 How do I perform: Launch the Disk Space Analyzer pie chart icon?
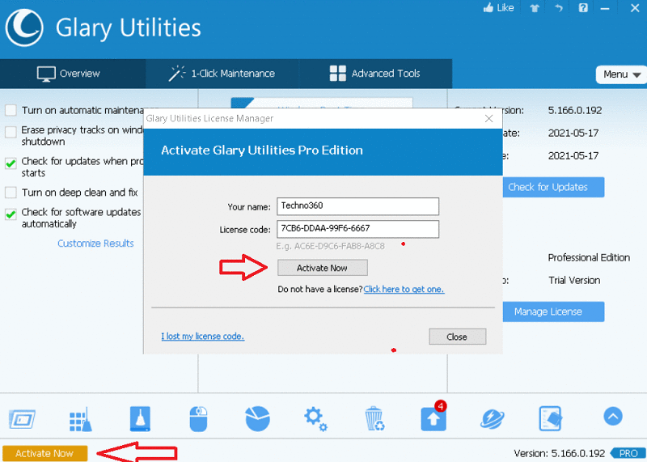(x=257, y=418)
